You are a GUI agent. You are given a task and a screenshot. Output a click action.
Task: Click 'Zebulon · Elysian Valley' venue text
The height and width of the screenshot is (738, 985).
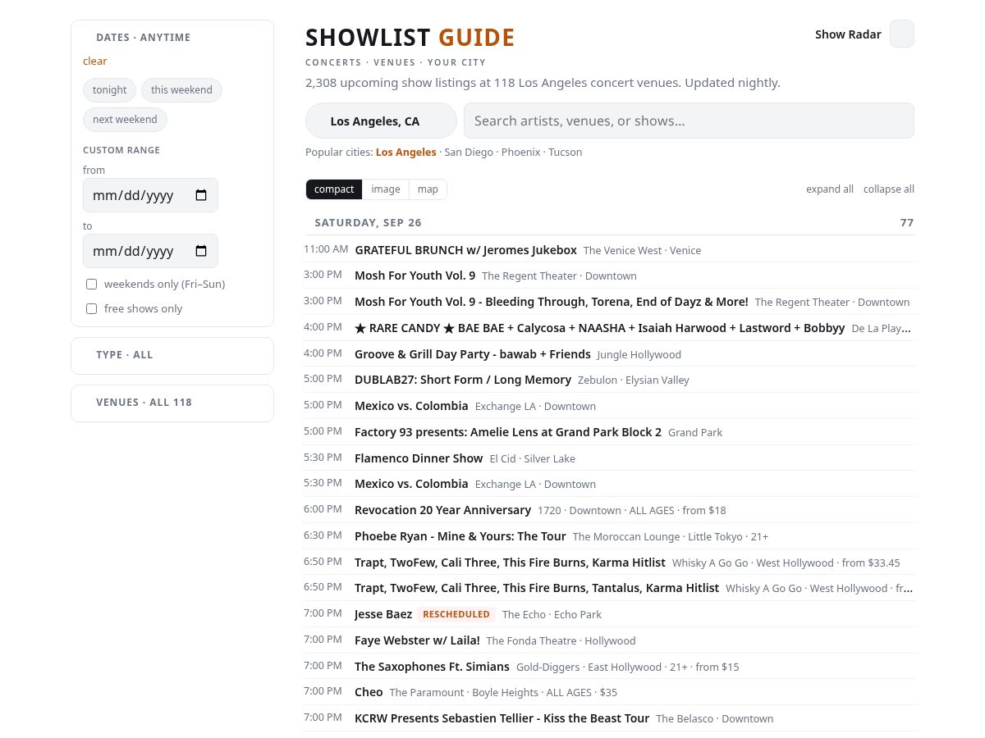tap(634, 380)
